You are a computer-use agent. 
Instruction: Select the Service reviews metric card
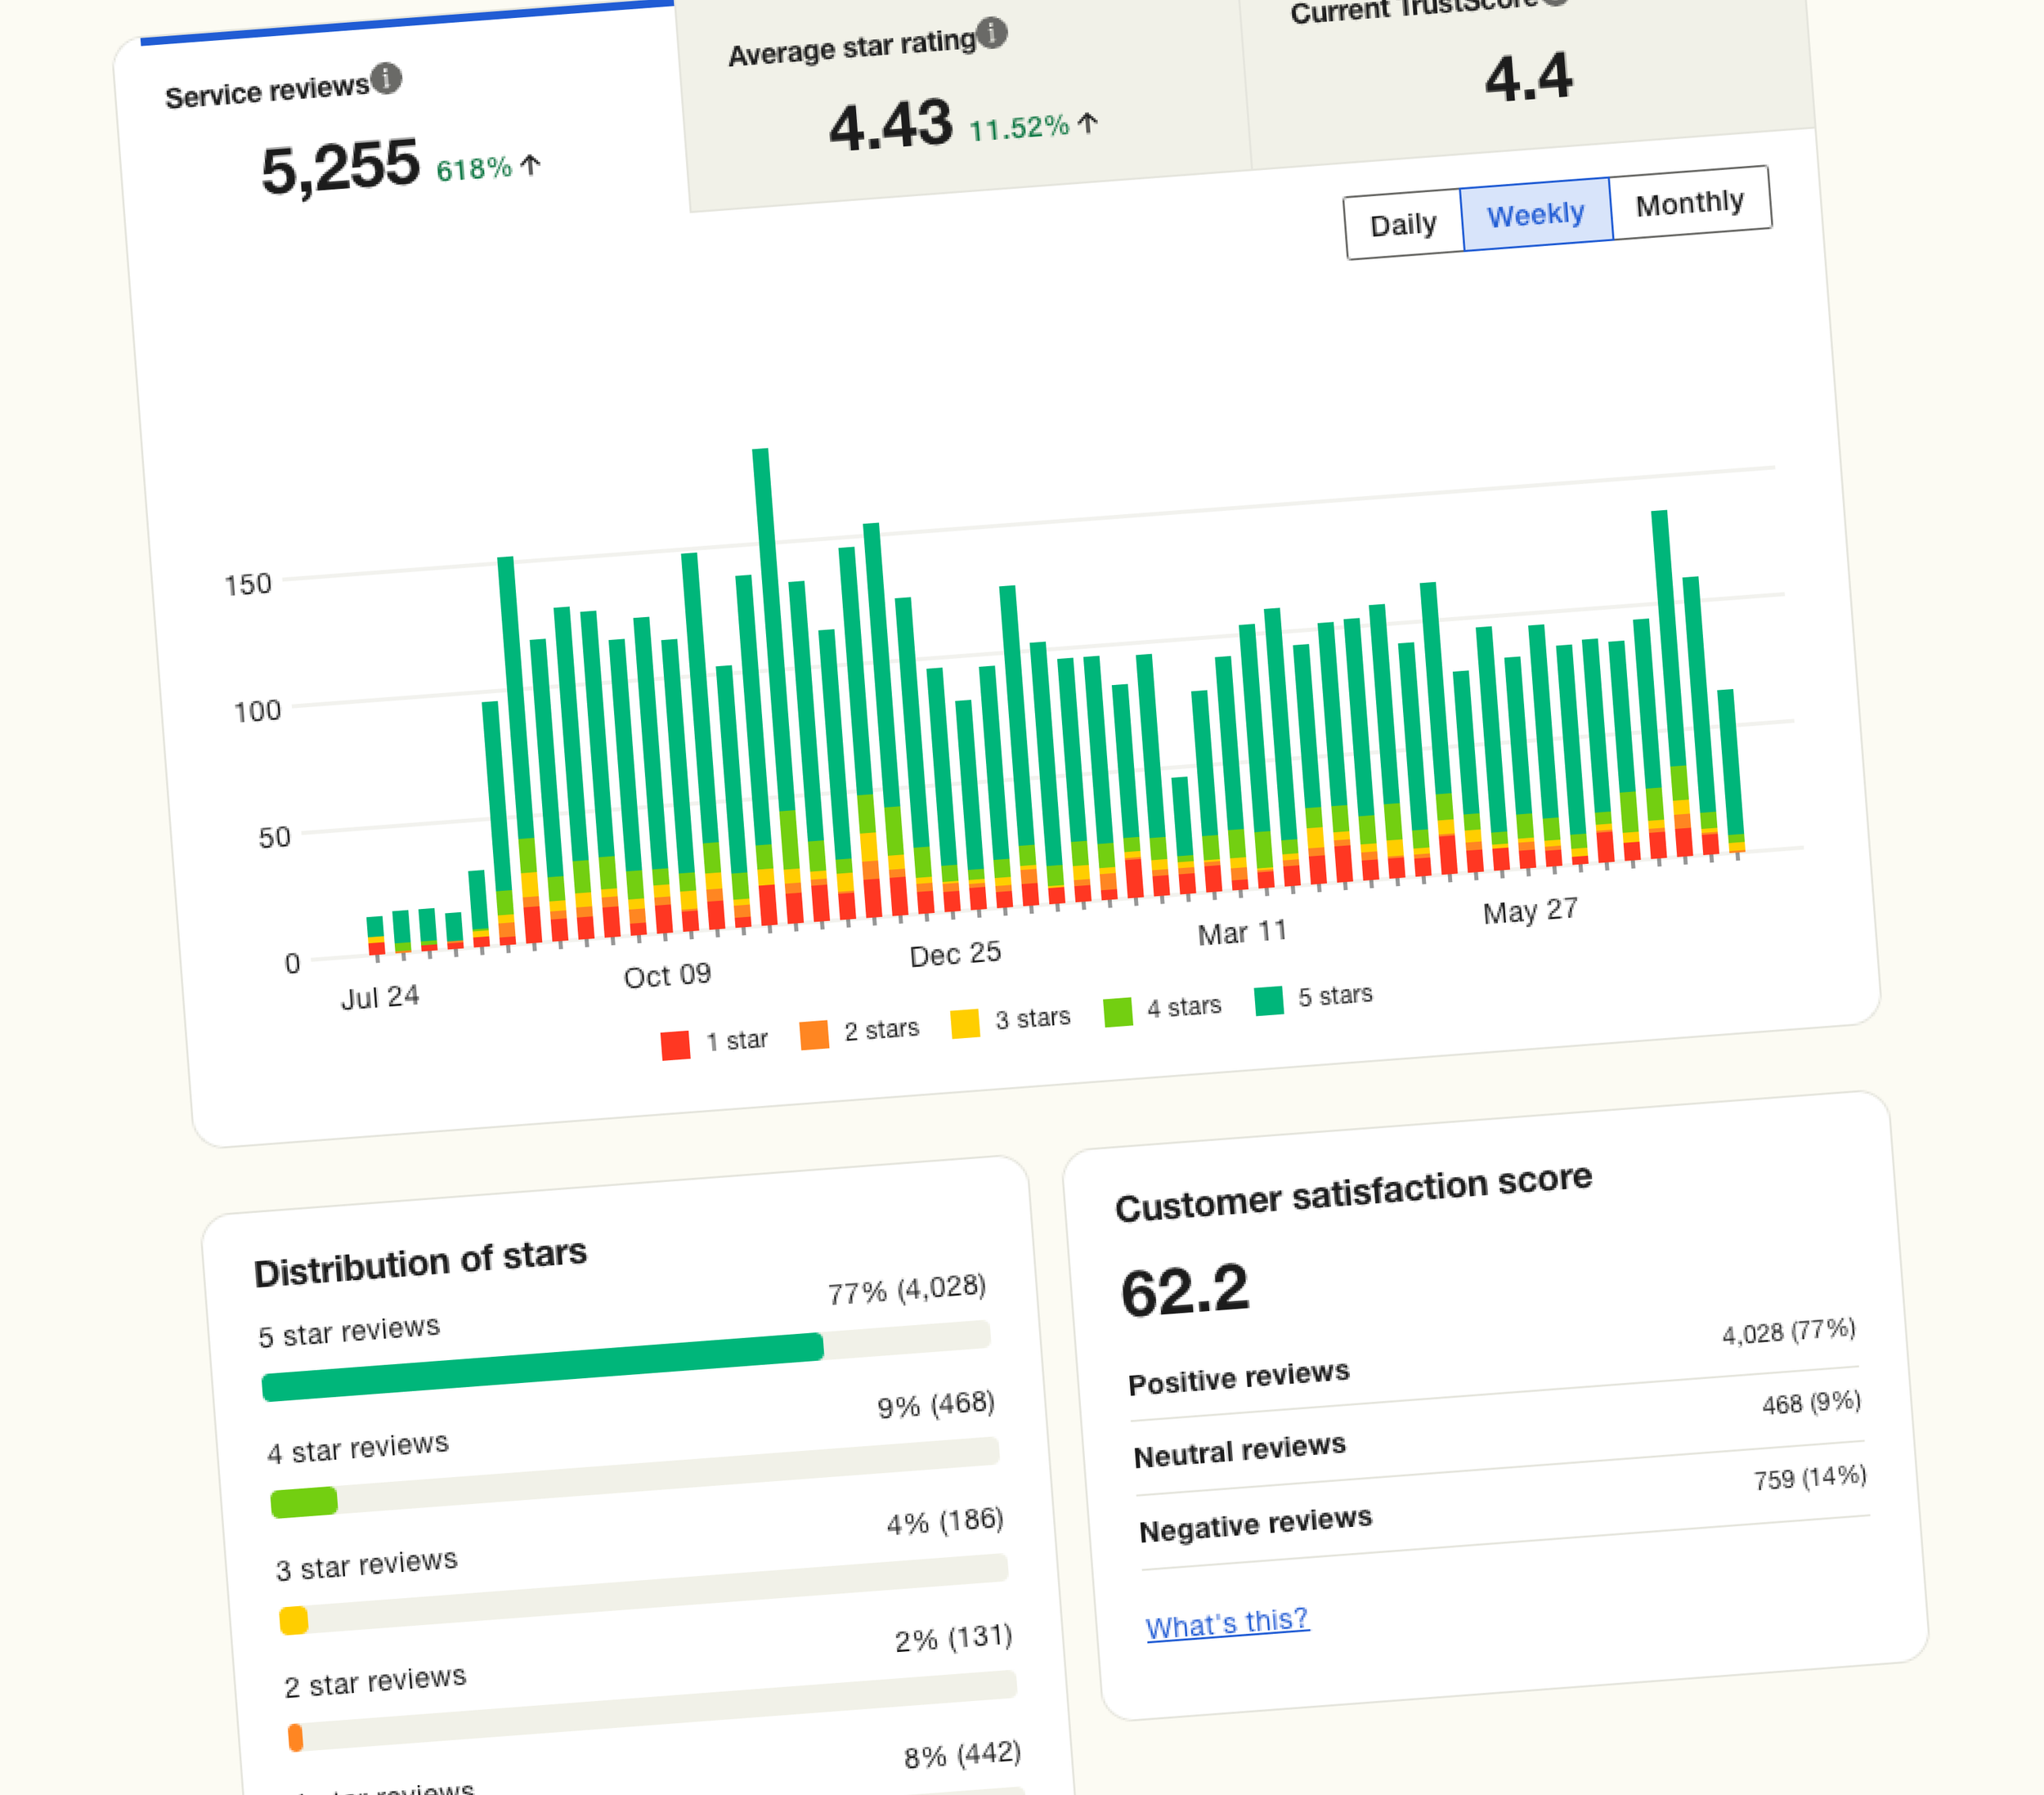400,130
